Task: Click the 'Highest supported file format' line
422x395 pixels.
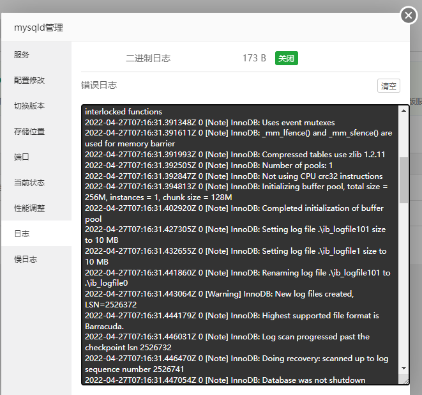Action: (232, 321)
